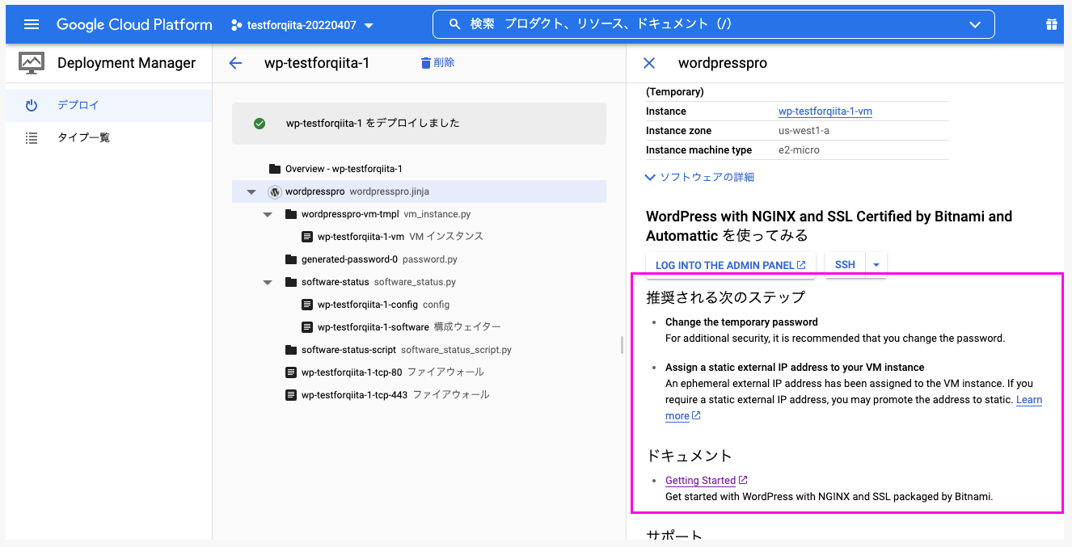Click the タイプ一覧 list icon
The width and height of the screenshot is (1072, 547).
pos(32,138)
